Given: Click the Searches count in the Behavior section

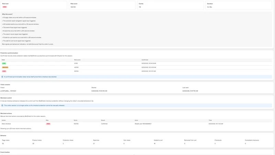Looking at the screenshot, I should click(94, 144).
